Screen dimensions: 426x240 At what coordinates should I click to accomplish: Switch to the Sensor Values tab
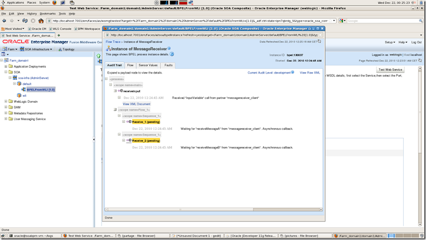point(148,65)
